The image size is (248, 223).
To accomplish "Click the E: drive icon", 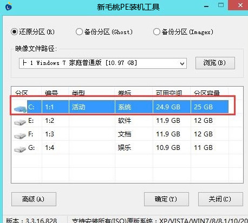I will 20,122.
